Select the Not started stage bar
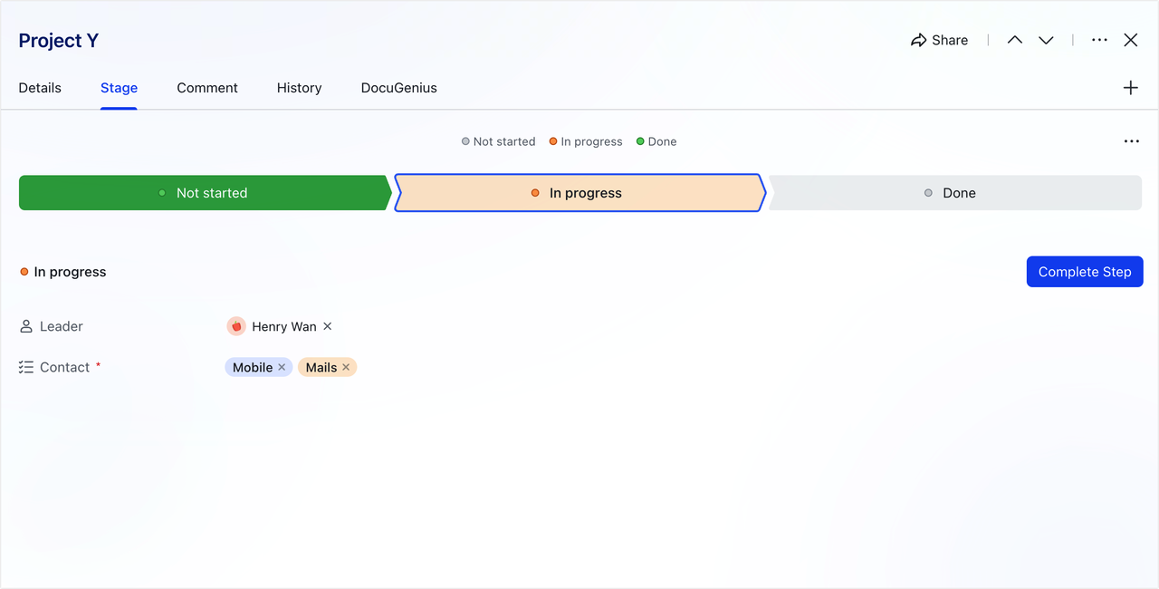Screen dimensions: 1159x589 (x=205, y=193)
